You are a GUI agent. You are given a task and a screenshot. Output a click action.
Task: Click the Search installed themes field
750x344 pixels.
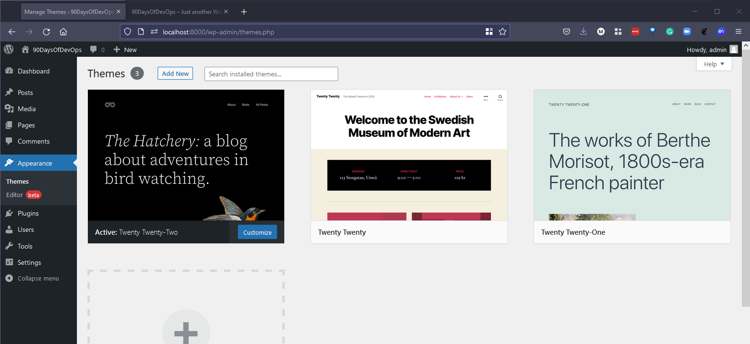271,74
